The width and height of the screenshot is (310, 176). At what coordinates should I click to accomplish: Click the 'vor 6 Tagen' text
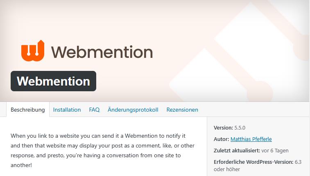point(275,150)
